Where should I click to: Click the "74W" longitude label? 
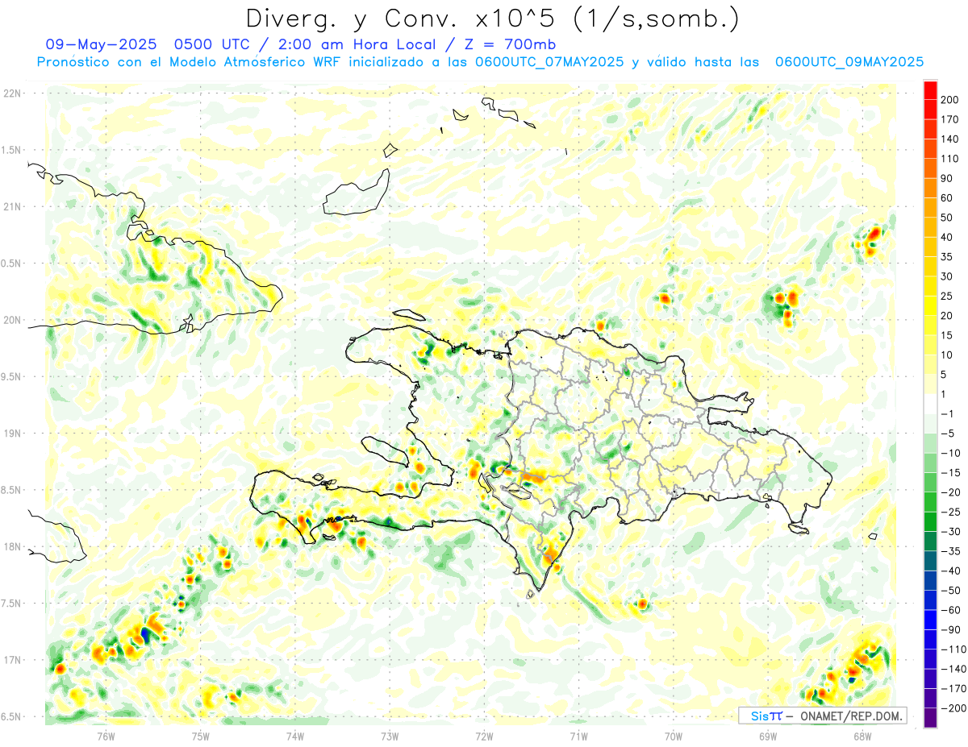pos(295,736)
